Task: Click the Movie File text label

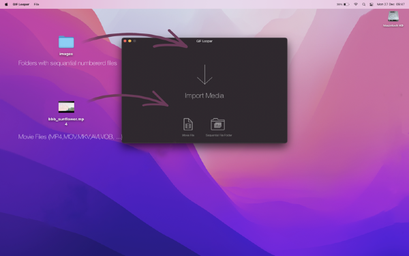Action: coord(188,135)
